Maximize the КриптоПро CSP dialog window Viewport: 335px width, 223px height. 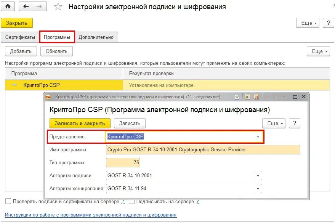[295, 97]
